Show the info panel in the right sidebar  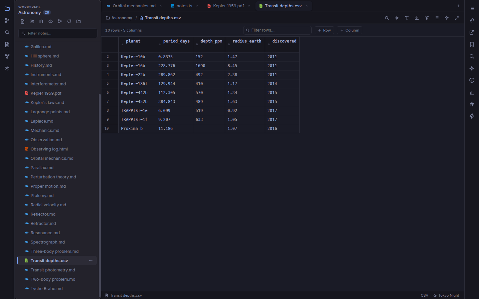point(472,80)
